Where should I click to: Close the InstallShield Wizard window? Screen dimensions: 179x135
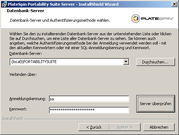(174, 4)
